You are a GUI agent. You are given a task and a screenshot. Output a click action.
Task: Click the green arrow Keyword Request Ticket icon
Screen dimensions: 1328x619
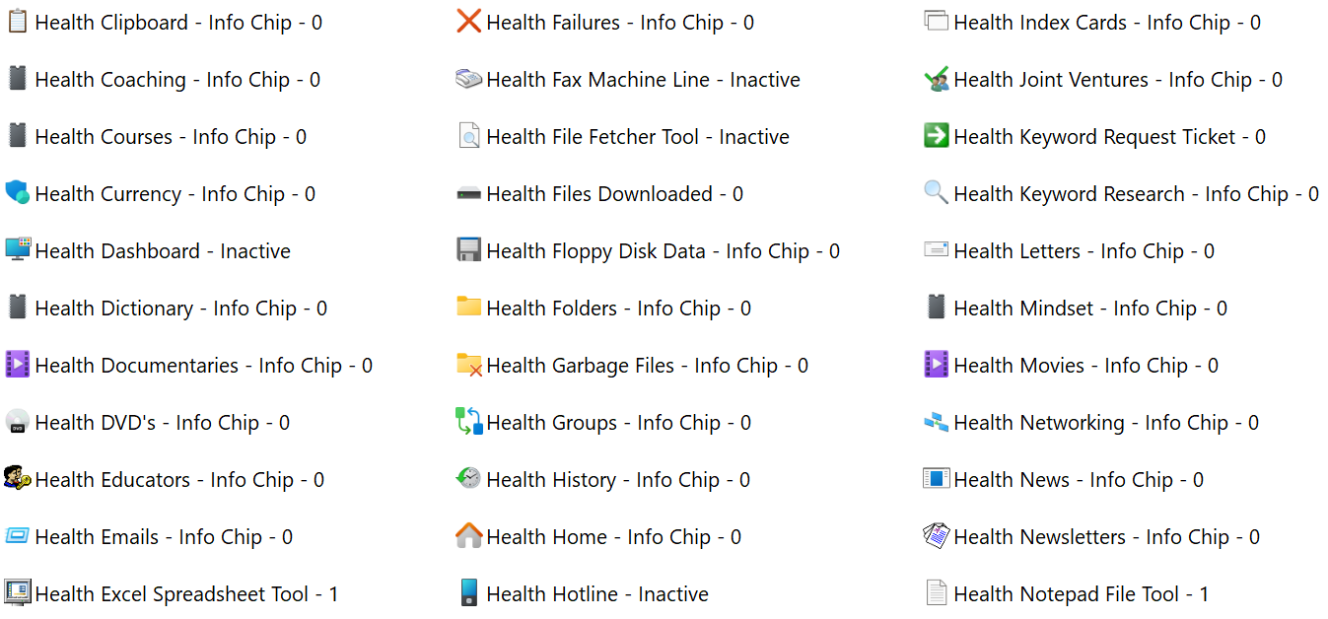click(936, 136)
